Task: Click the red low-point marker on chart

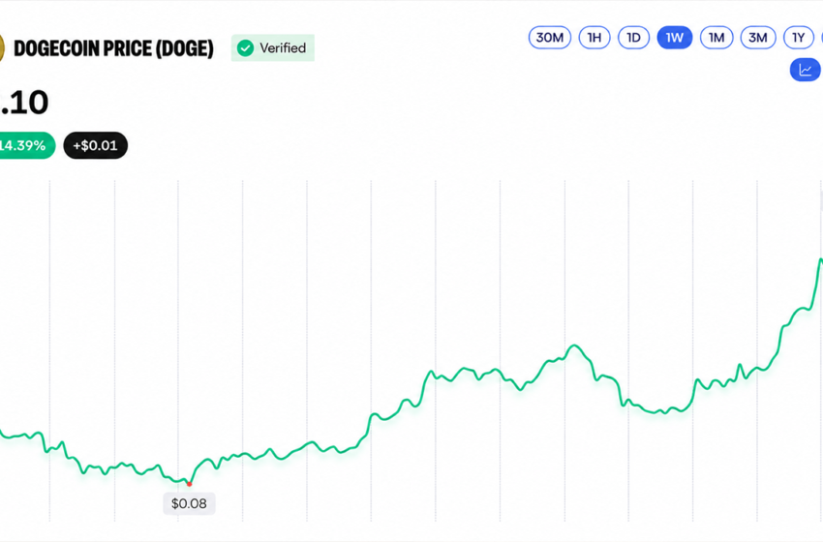Action: (x=190, y=484)
